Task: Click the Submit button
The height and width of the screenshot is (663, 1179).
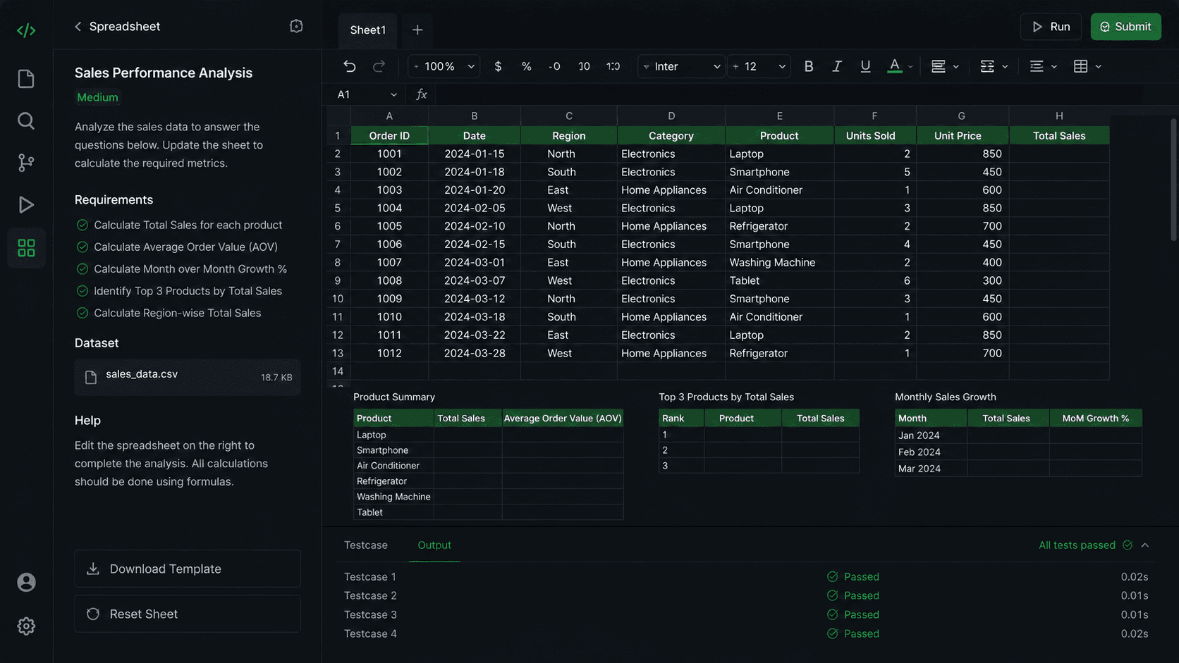Action: pos(1125,27)
